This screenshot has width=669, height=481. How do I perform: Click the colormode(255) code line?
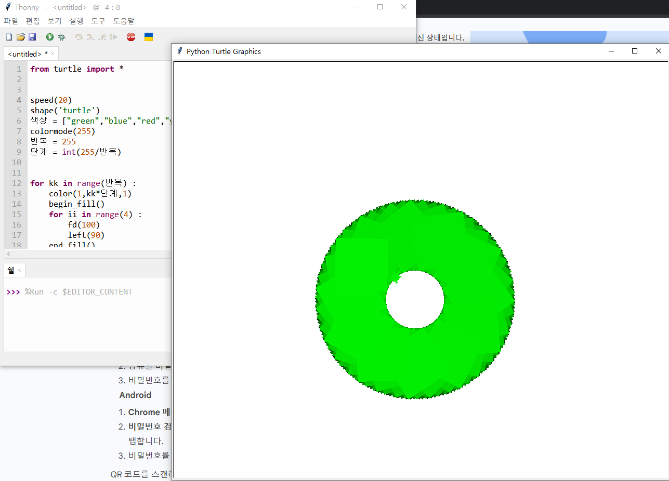pos(63,131)
